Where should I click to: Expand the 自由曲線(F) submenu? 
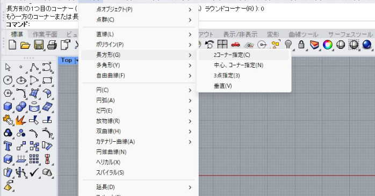138,76
